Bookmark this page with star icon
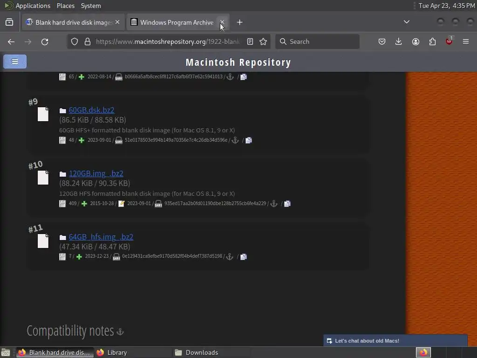 click(x=263, y=41)
